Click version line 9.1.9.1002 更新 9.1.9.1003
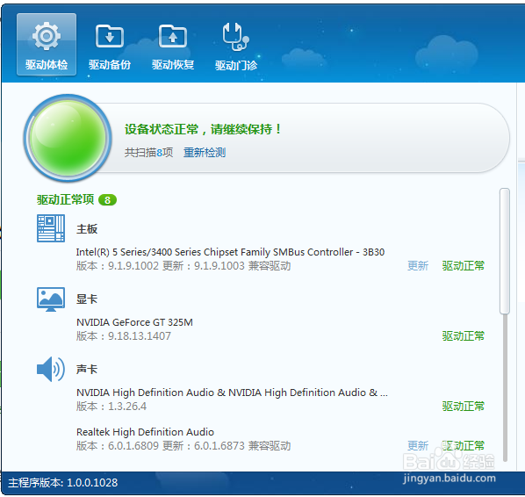This screenshot has height=497, width=525. 183,266
